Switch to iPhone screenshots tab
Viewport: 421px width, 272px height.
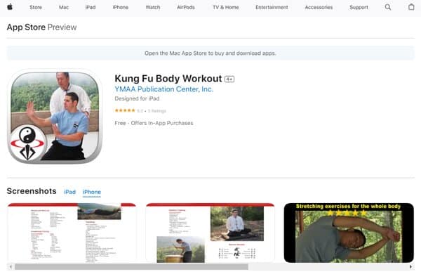click(x=92, y=192)
